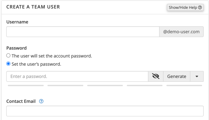Screen dimensions: 209x120
Task: Generate a random password
Action: click(x=176, y=76)
